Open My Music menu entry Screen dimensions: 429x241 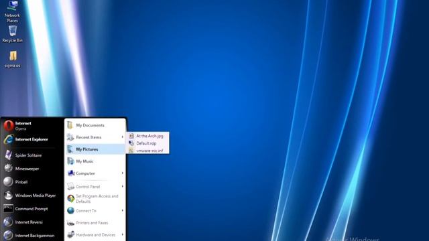95,161
